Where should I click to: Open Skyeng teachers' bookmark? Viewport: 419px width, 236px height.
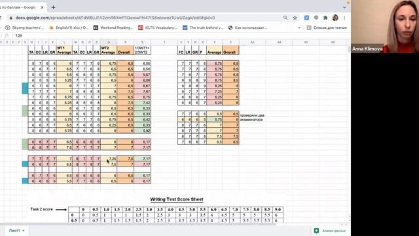(x=25, y=28)
